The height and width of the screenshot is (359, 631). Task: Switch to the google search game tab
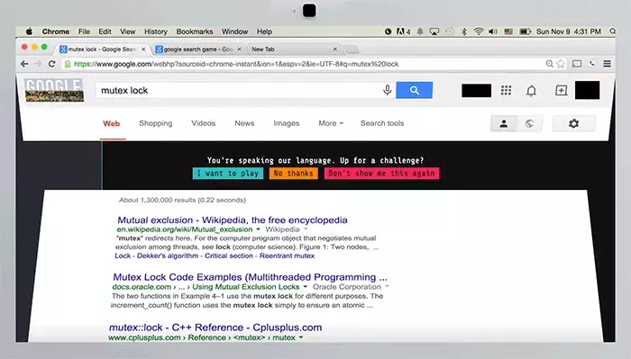[x=198, y=49]
